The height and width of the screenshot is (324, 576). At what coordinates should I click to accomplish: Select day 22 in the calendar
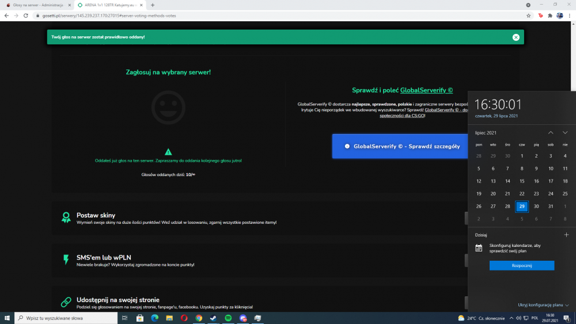522,194
